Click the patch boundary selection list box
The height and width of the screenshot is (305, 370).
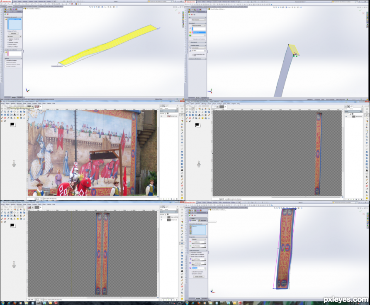coord(15,24)
